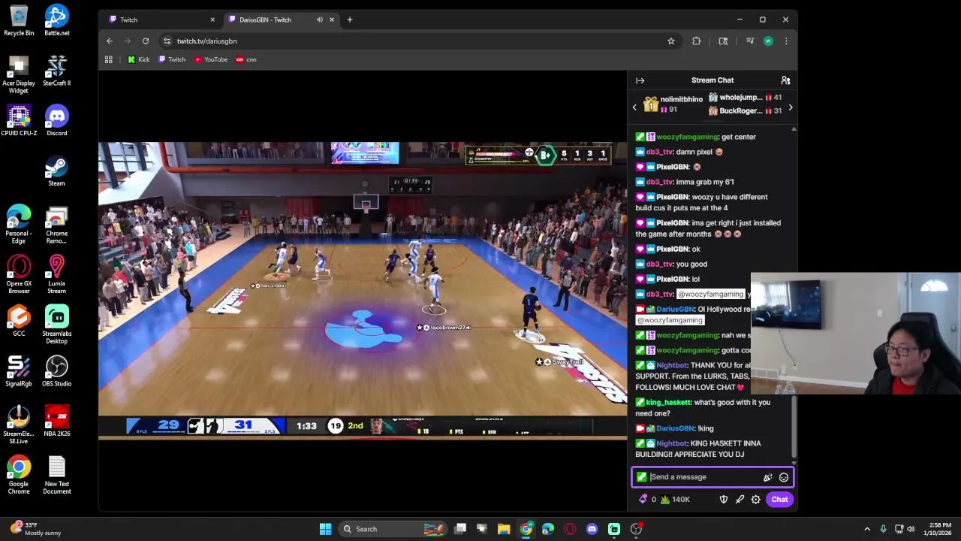Image resolution: width=961 pixels, height=541 pixels.
Task: Open StarCraft II desktop shortcut
Action: pos(57,71)
